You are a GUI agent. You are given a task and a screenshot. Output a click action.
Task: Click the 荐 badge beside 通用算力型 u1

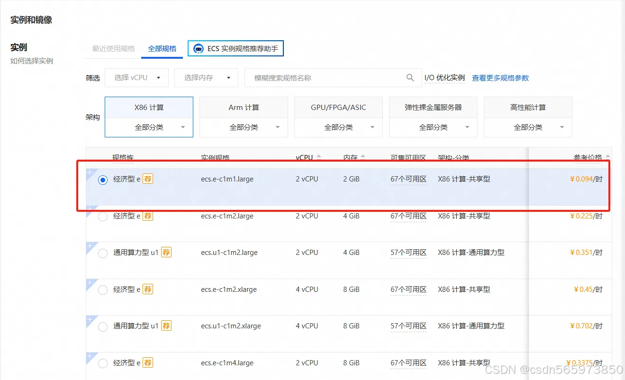click(x=166, y=253)
